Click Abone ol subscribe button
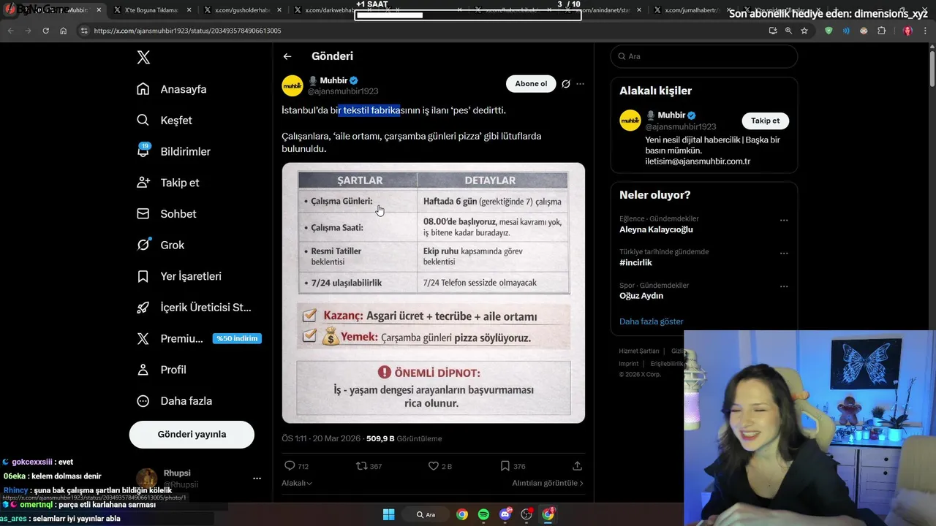 pos(531,83)
